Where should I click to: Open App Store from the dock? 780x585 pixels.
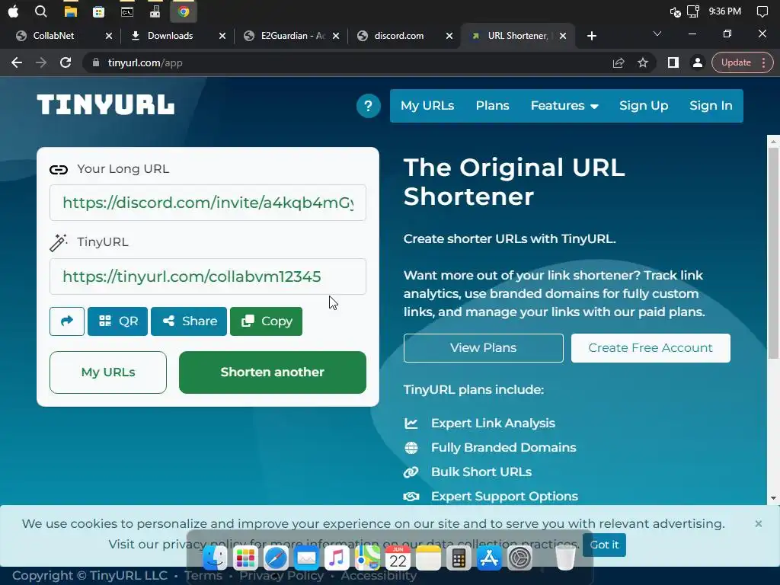pos(489,558)
